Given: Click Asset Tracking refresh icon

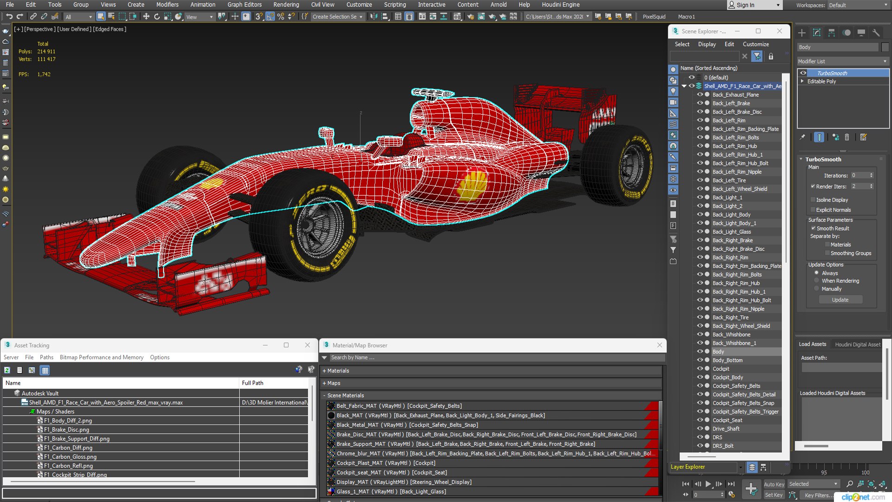Looking at the screenshot, I should [7, 370].
